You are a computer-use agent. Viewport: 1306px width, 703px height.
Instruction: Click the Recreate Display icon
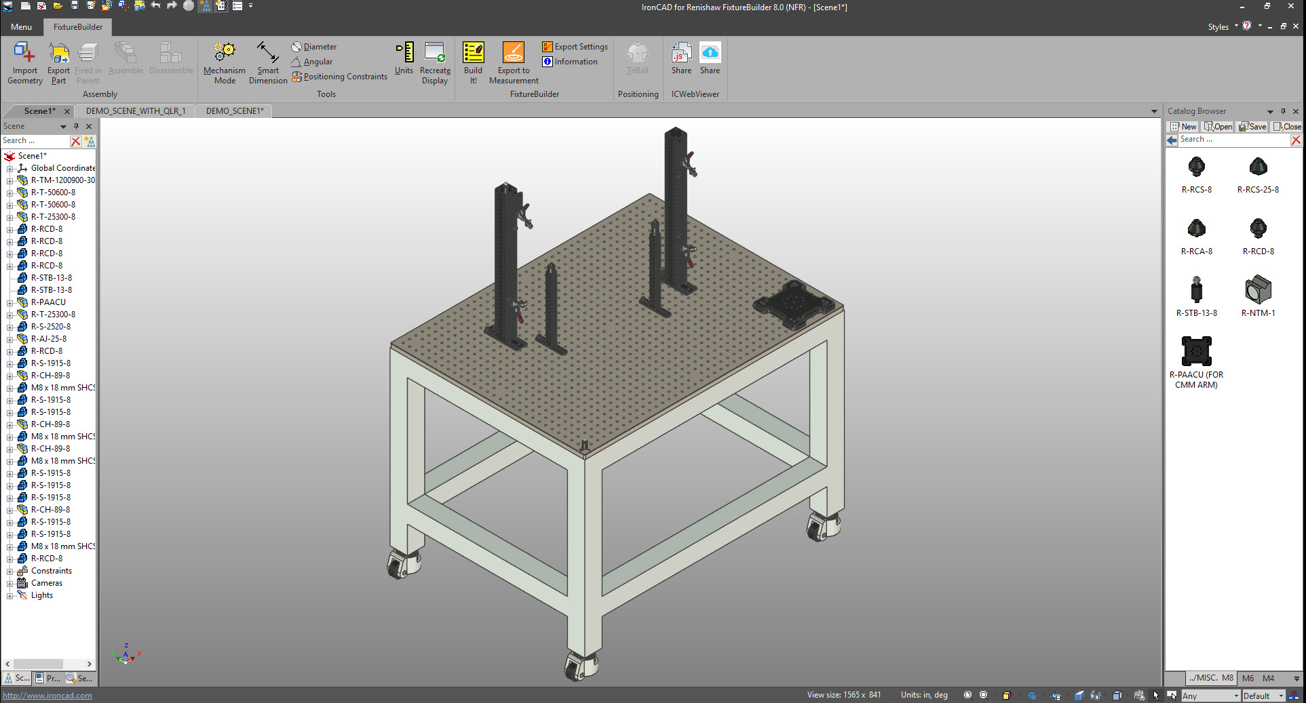coord(434,54)
